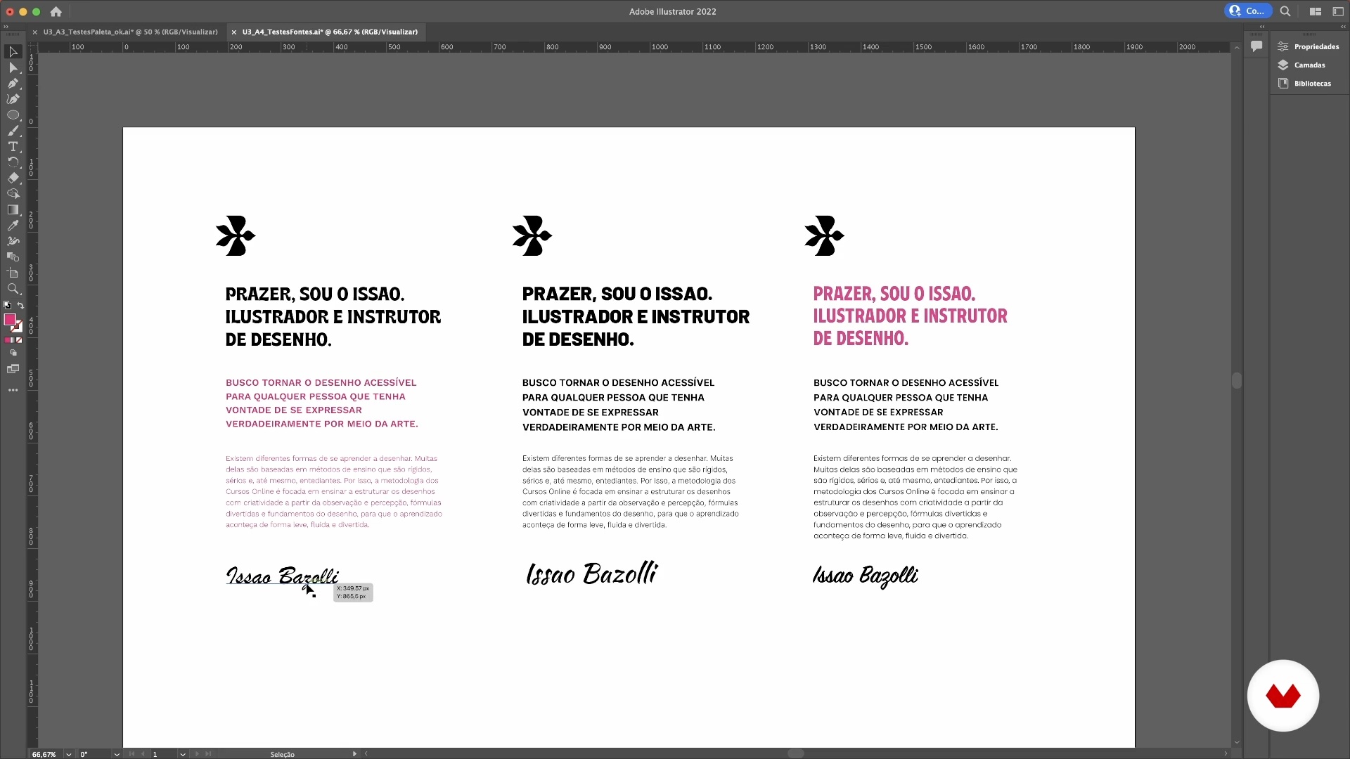Click the horizontal scrollbar thumb

[796, 753]
